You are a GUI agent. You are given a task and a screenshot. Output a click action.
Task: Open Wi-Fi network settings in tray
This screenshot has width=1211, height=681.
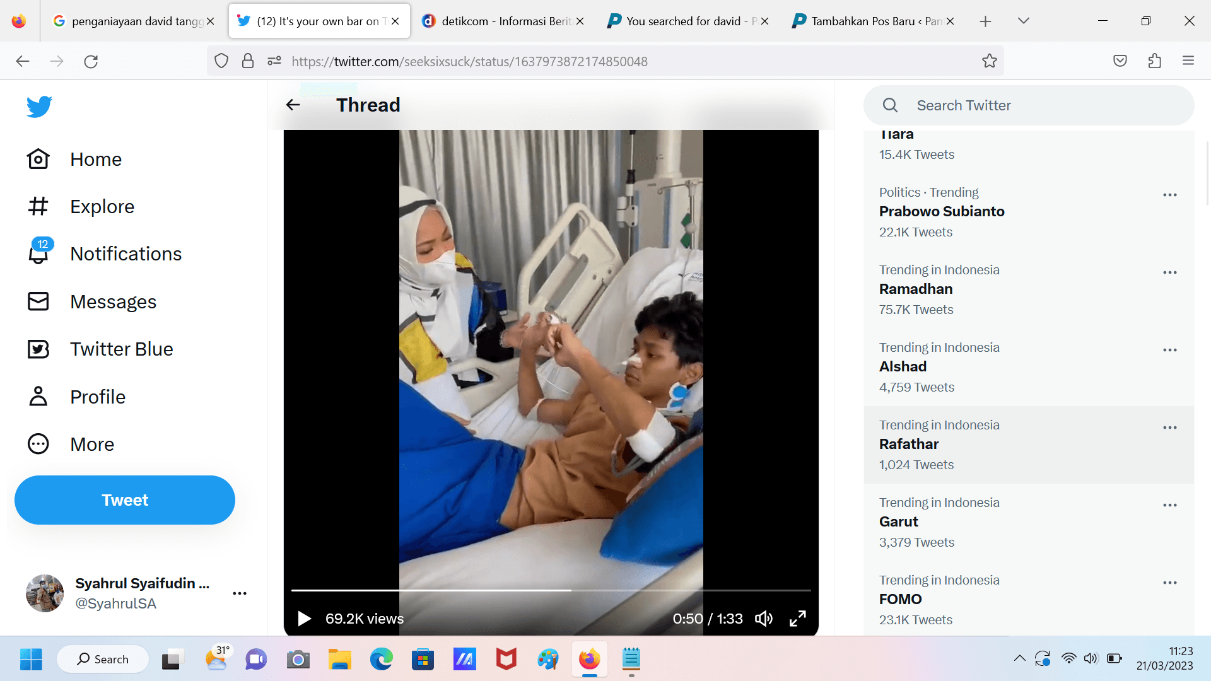[1068, 659]
